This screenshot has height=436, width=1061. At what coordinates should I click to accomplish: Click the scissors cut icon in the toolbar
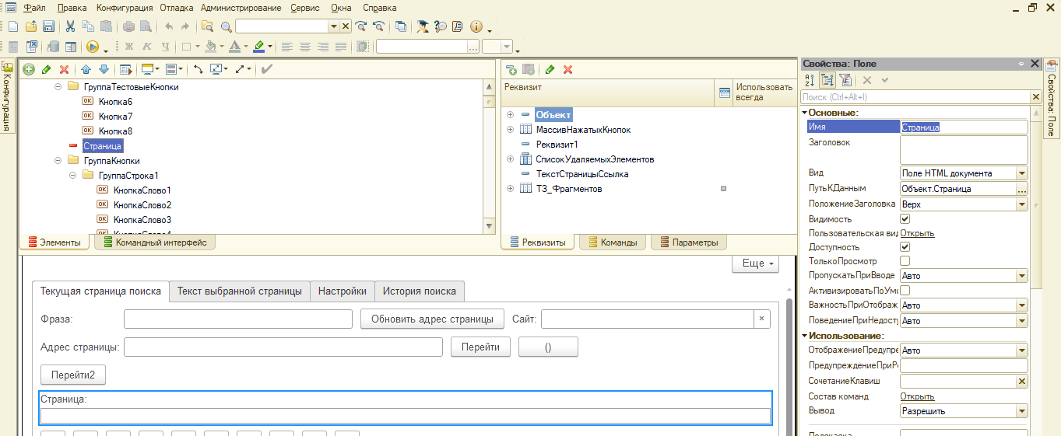pos(70,26)
